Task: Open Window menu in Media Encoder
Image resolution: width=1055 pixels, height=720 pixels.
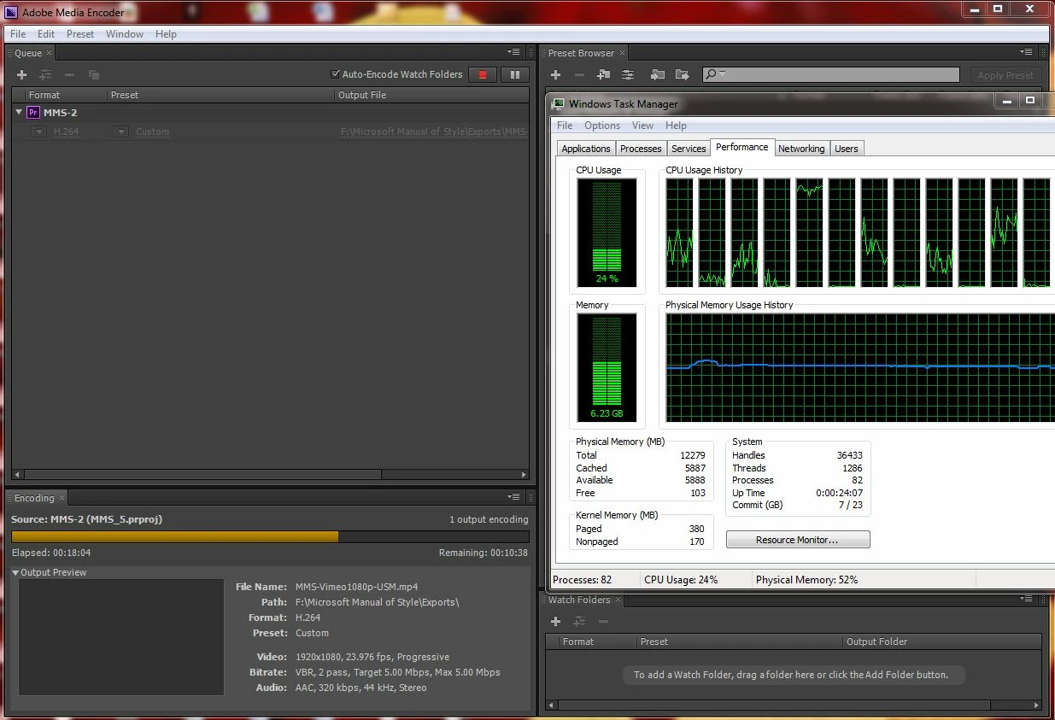Action: tap(125, 34)
